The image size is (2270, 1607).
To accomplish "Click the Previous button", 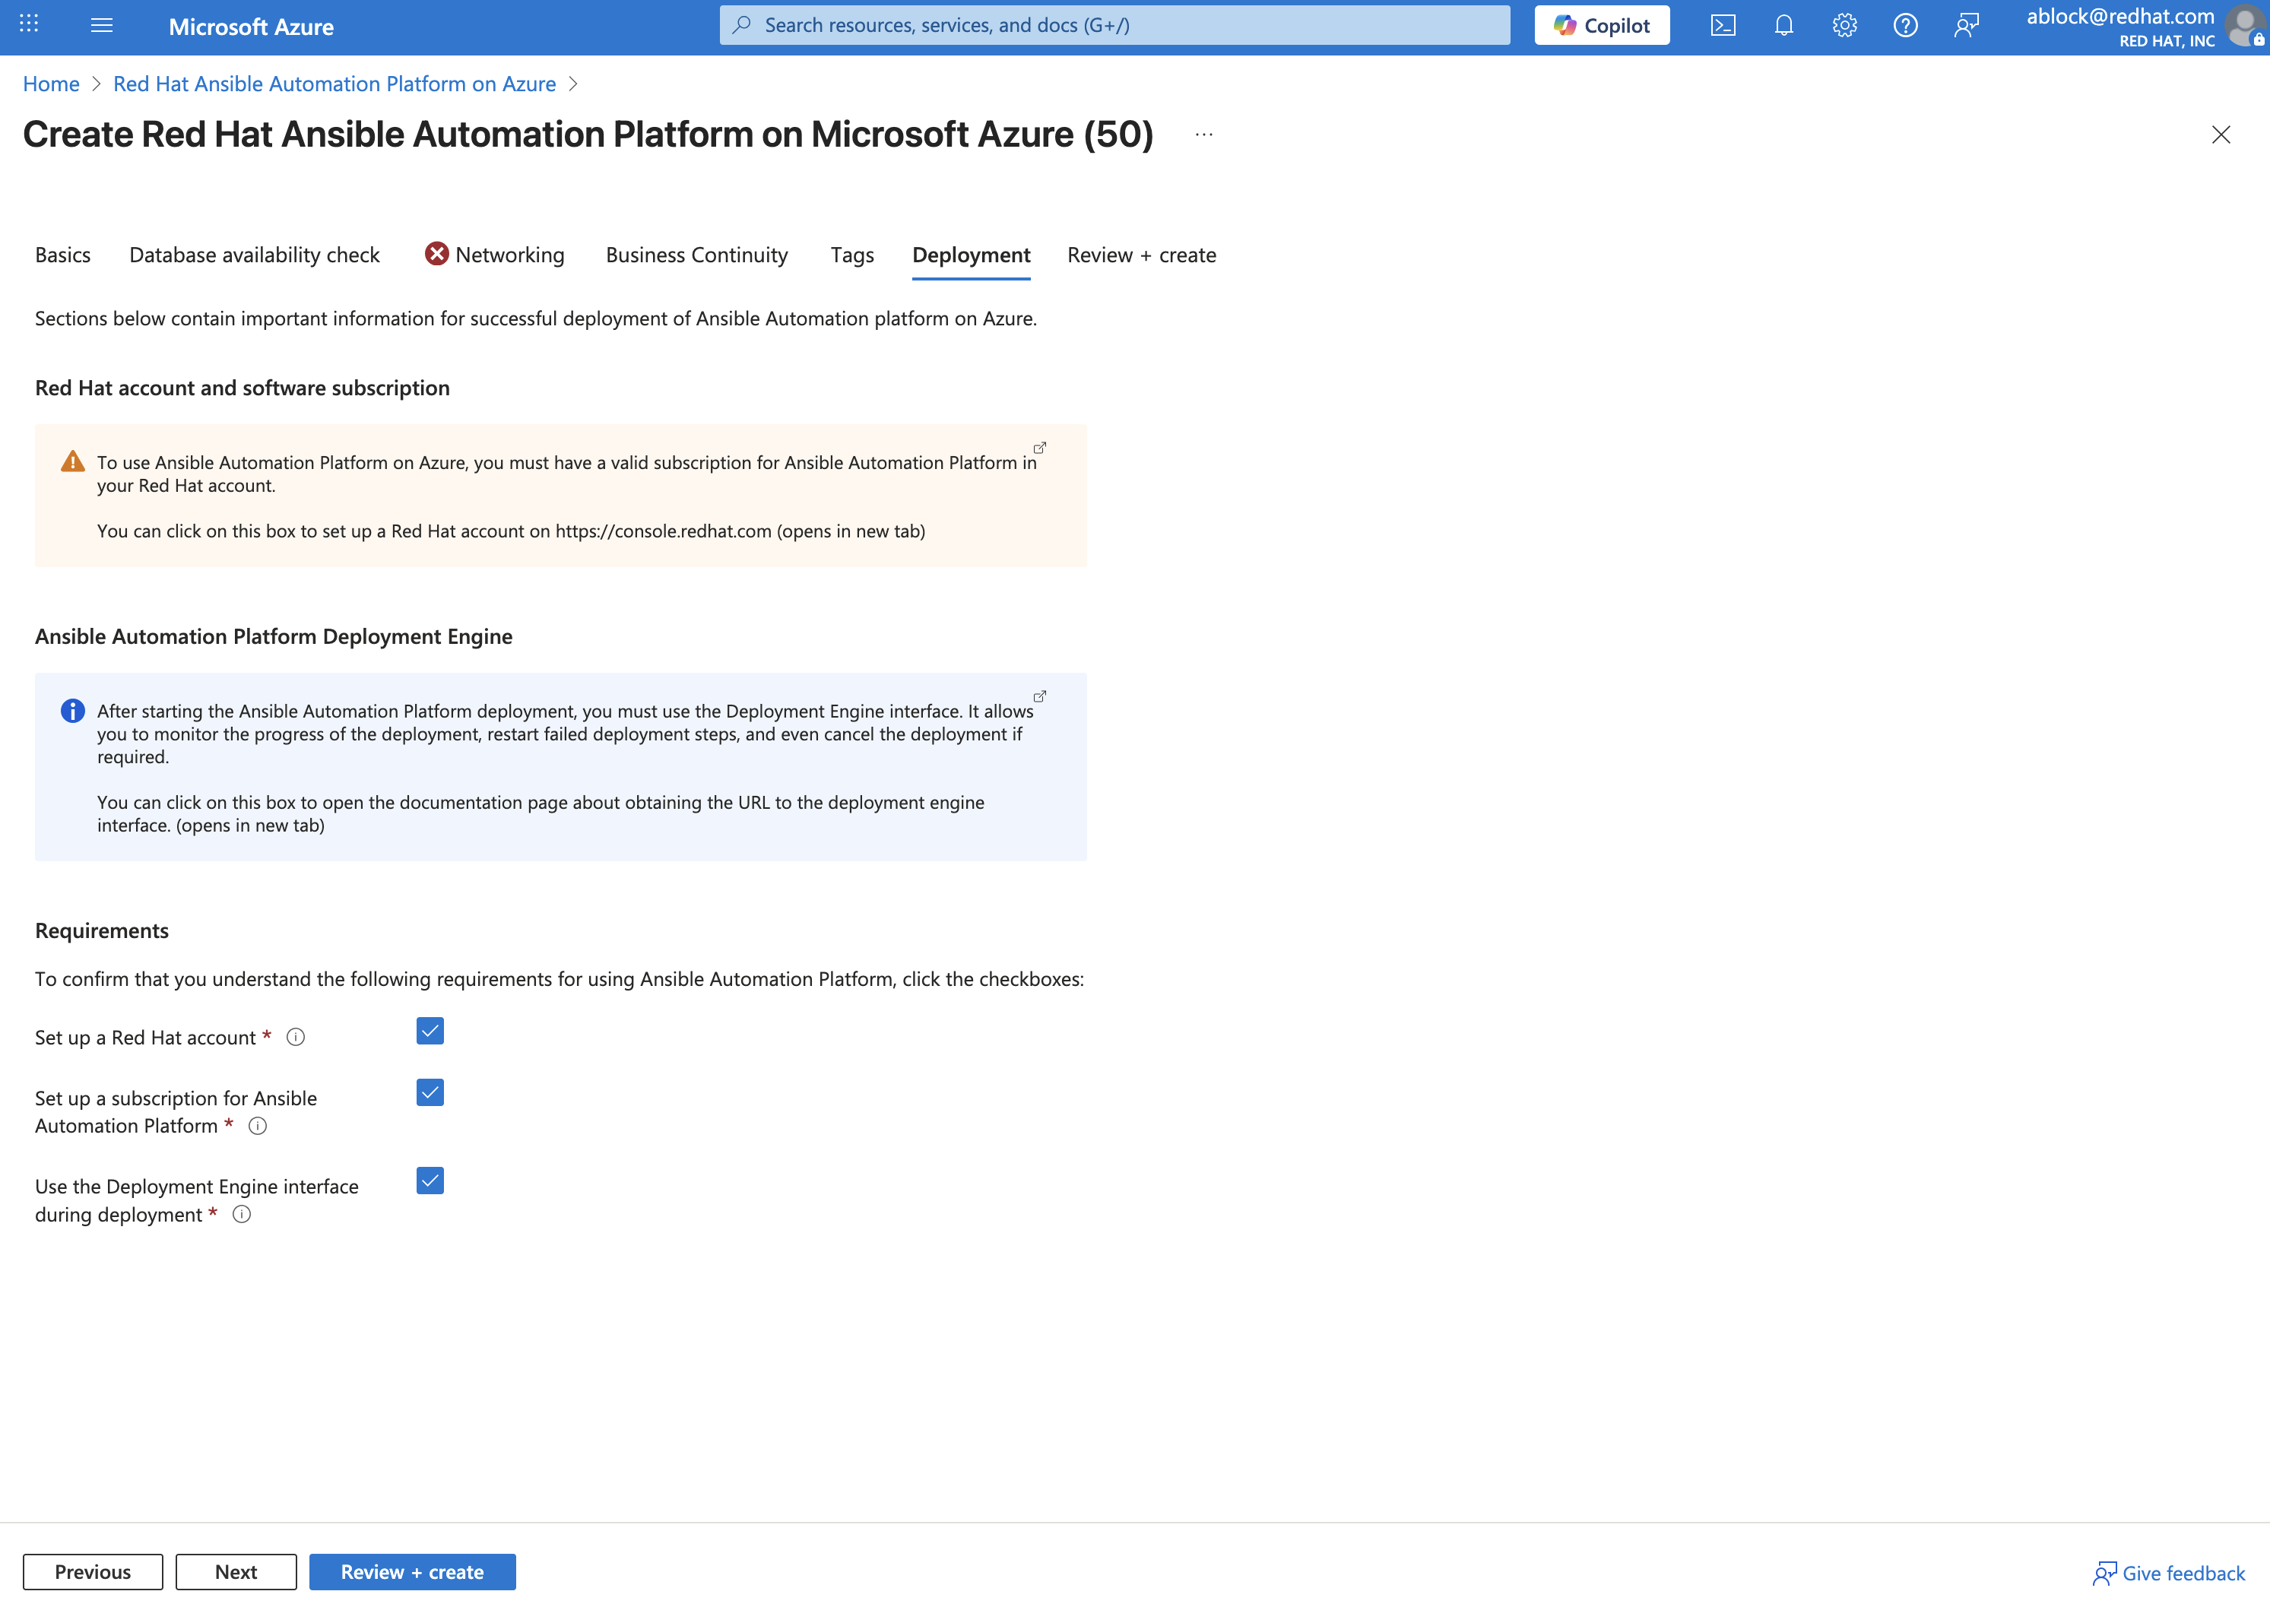I will coord(92,1571).
